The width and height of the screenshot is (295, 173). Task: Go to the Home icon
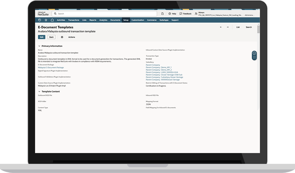click(52, 20)
